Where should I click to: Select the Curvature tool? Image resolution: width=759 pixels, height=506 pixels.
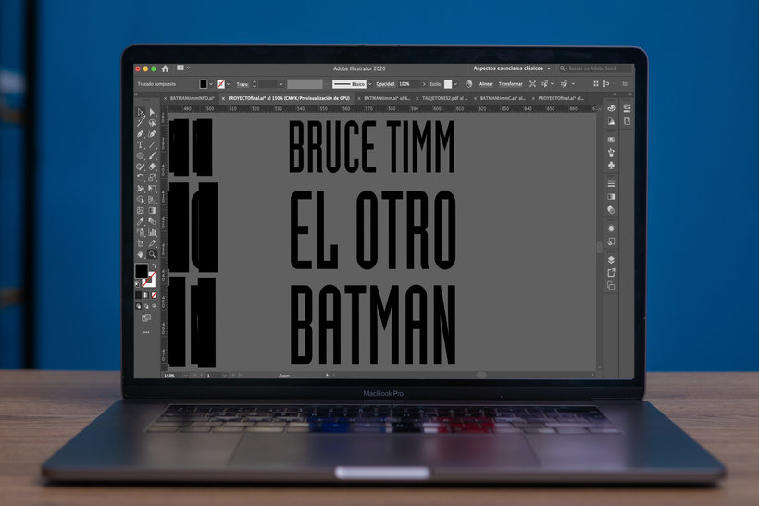(x=152, y=134)
